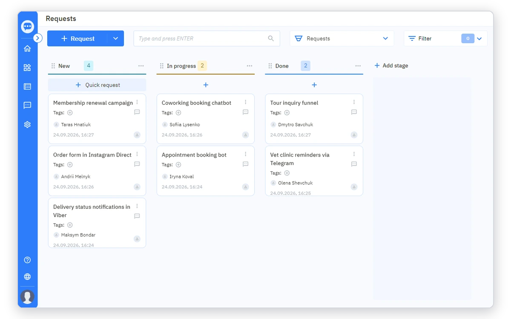Image resolution: width=511 pixels, height=319 pixels.
Task: Click the Filter count badge showing 0
Action: point(468,38)
